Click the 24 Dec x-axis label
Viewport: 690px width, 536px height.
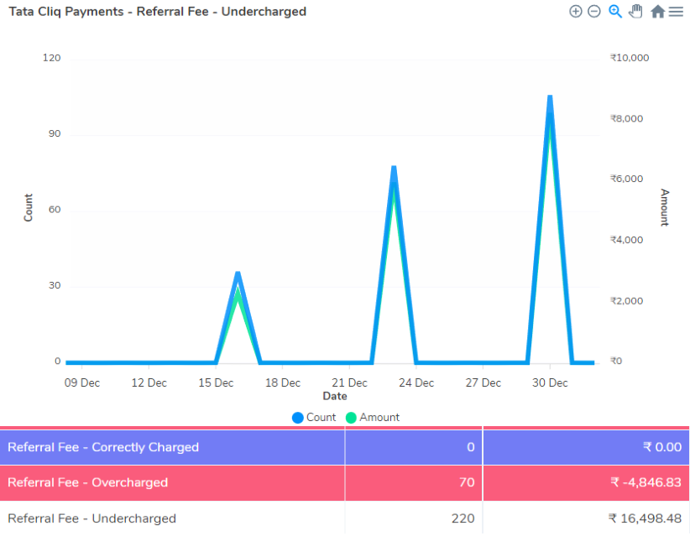pyautogui.click(x=416, y=383)
